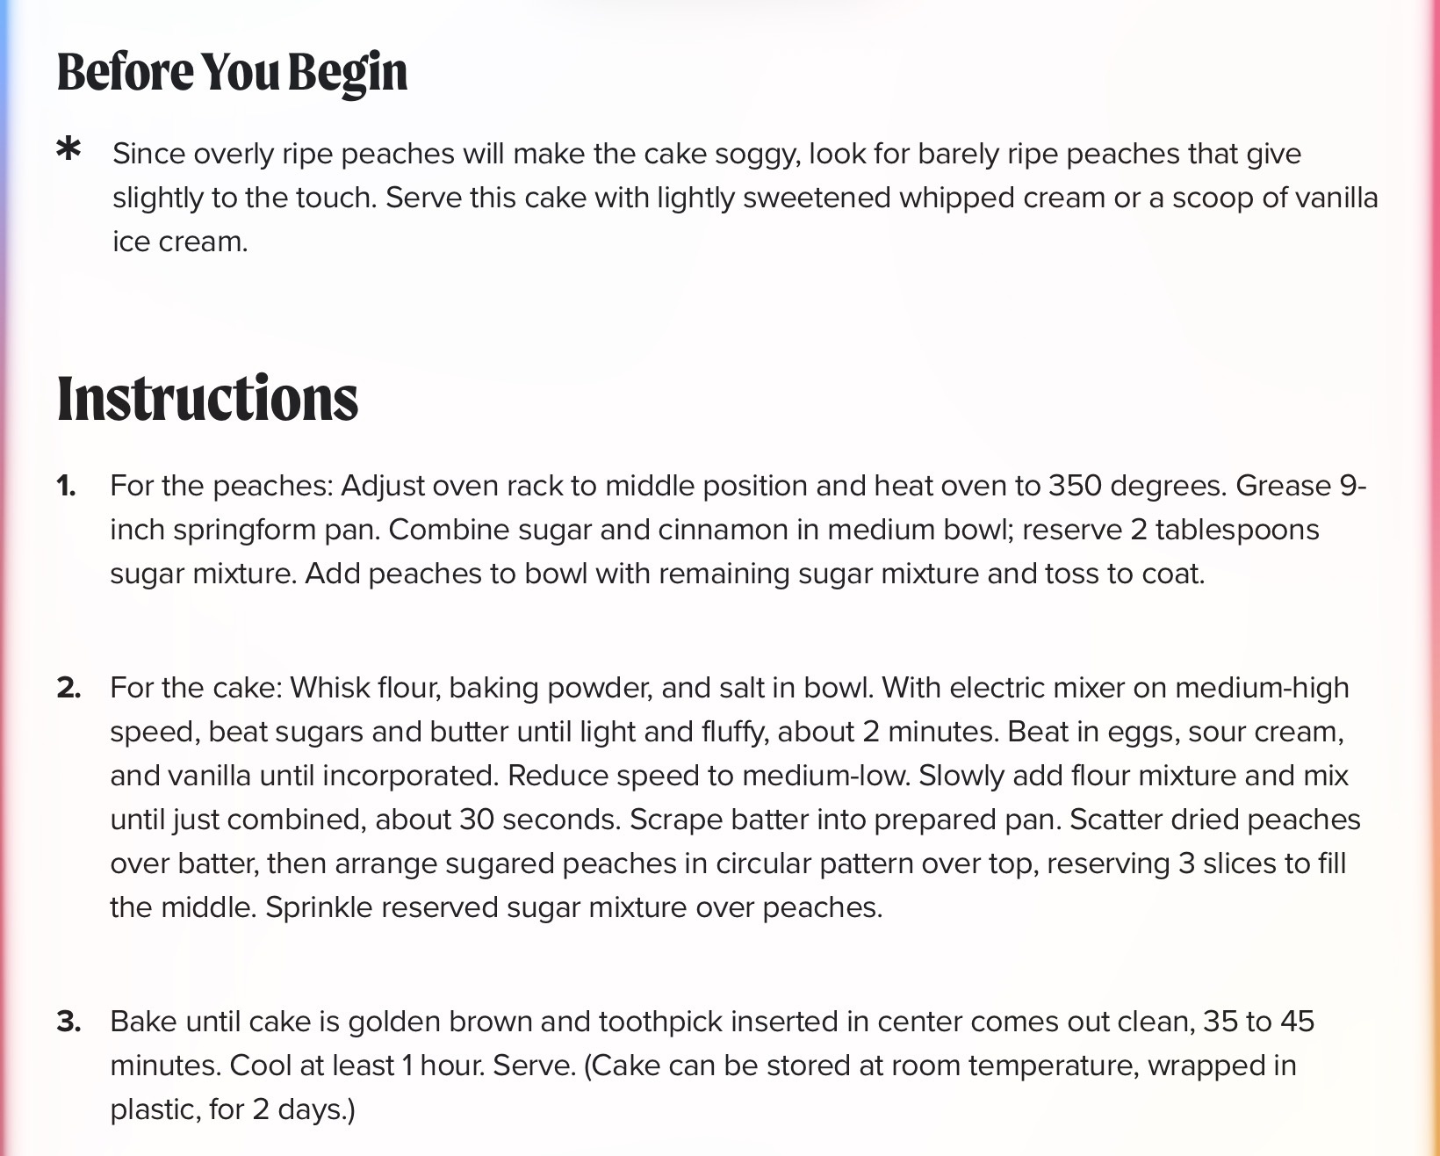Click the text 'For the cake:'
Viewport: 1440px width, 1156px height.
tap(197, 688)
